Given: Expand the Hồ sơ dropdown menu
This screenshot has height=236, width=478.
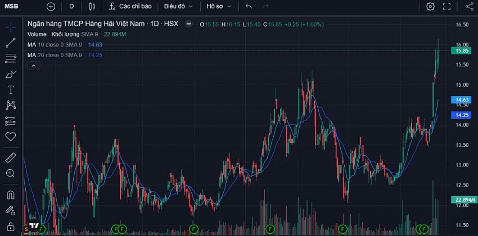Looking at the screenshot, I should (x=219, y=6).
